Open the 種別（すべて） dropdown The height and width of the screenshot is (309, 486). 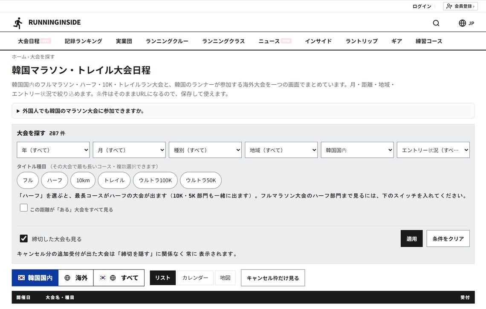(205, 150)
